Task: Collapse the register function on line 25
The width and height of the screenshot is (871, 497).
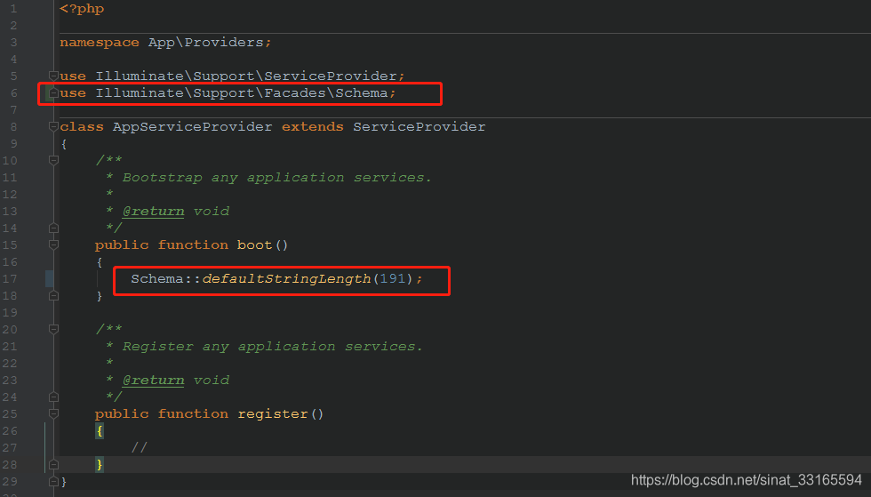Action: pyautogui.click(x=54, y=413)
